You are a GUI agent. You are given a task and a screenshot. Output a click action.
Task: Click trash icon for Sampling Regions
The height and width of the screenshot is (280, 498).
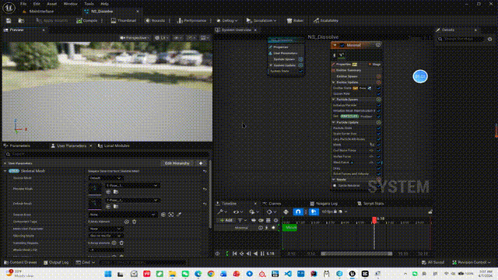pyautogui.click(x=121, y=243)
